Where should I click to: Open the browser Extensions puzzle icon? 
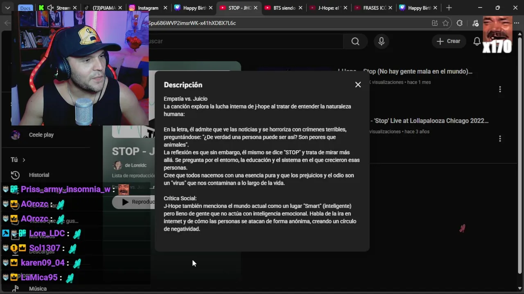click(x=460, y=23)
